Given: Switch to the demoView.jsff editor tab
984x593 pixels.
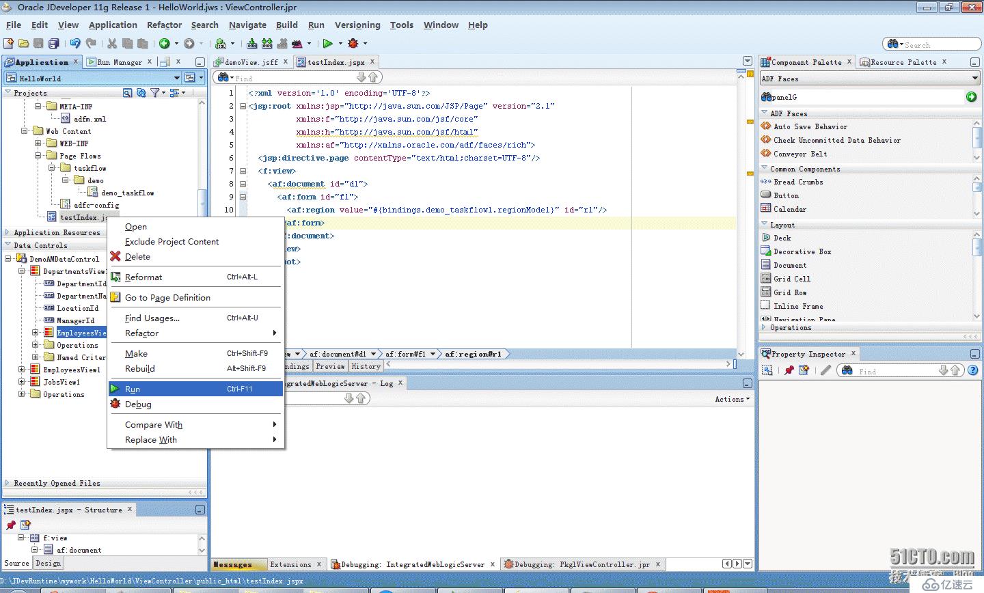Looking at the screenshot, I should coord(251,62).
